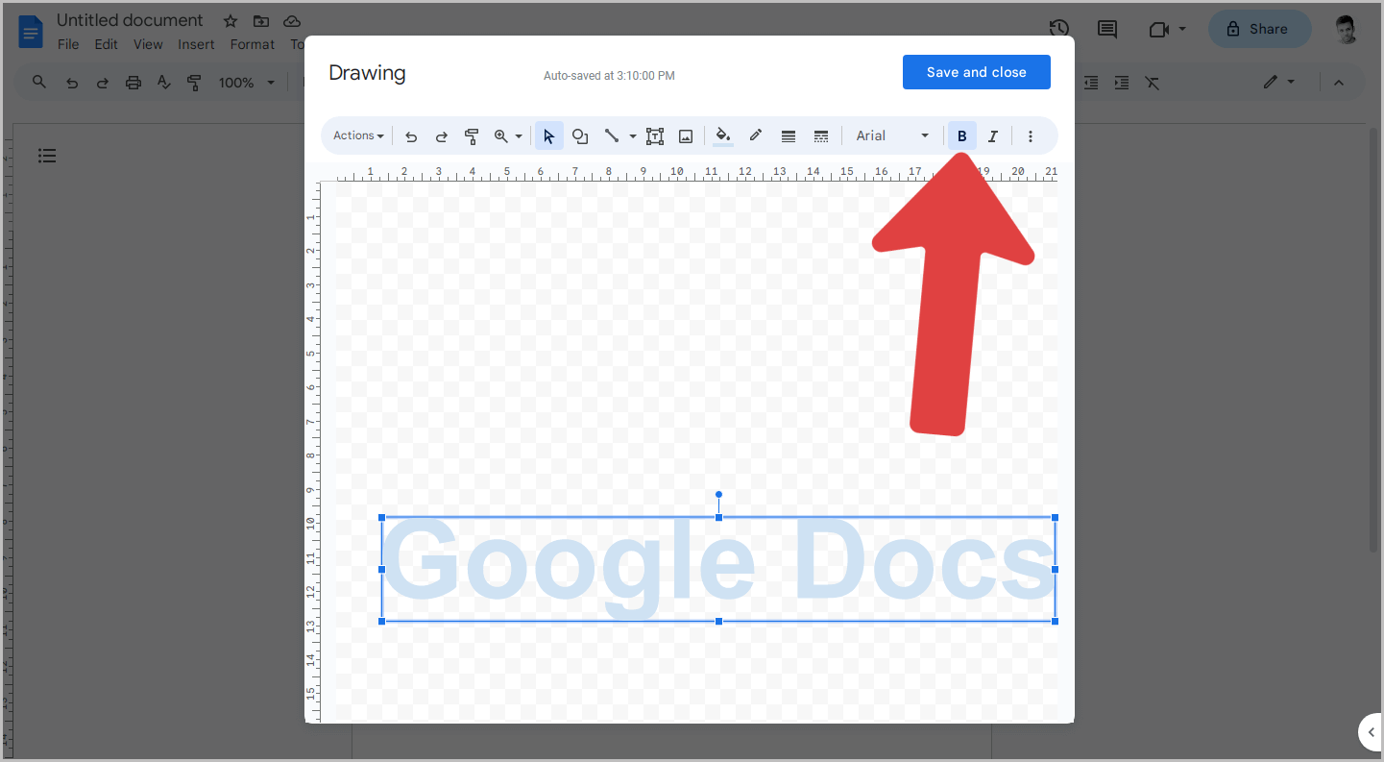Click Paint format in the Docs toolbar

click(x=194, y=83)
